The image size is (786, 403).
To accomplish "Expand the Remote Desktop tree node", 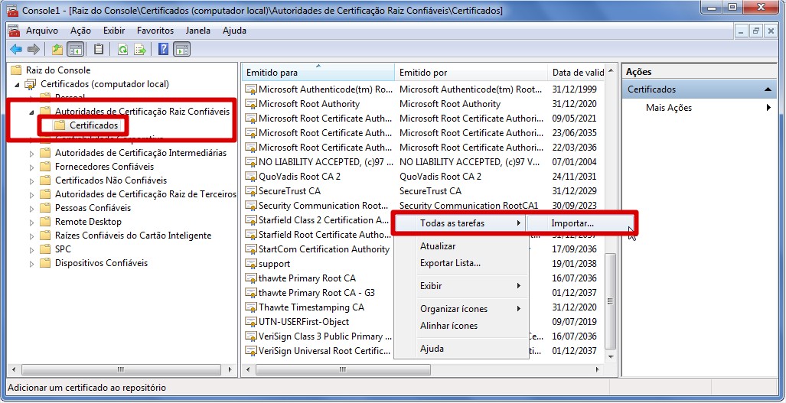I will (32, 222).
